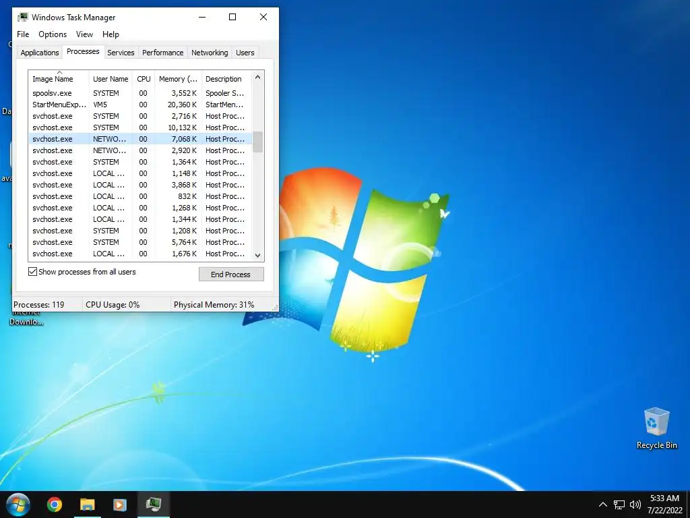
Task: Select svchost.exe using 3,868 K
Action: click(x=140, y=185)
